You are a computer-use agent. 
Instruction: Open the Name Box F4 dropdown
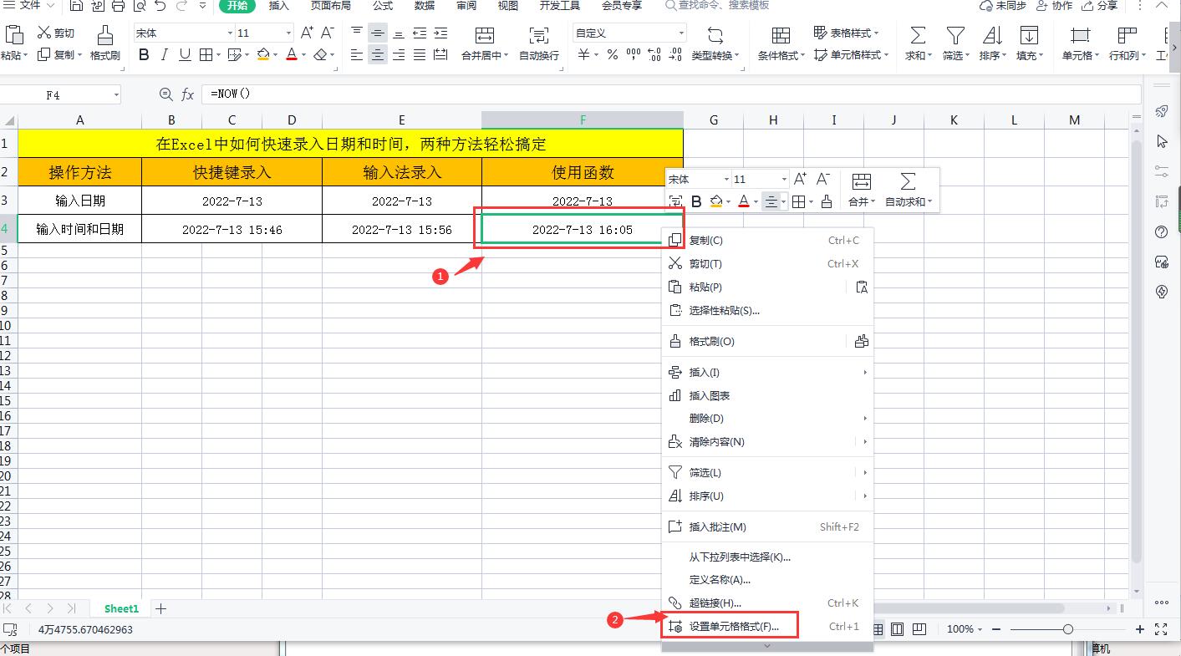[x=115, y=95]
